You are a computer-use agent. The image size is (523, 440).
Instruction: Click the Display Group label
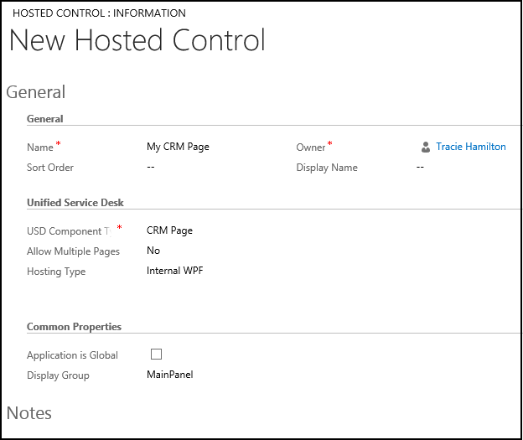(x=58, y=375)
